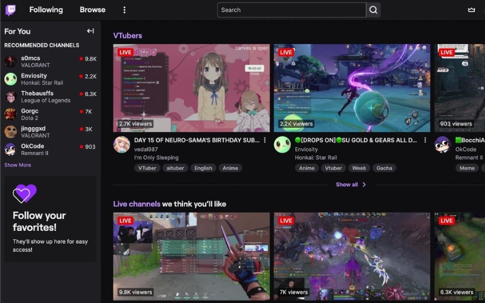The width and height of the screenshot is (485, 303).
Task: Open s0mcs channel avatar in sidebar
Action: 10,62
